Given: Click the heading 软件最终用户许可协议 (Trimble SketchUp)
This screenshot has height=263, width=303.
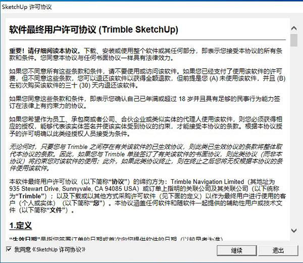Looking at the screenshot, I should 94,30.
